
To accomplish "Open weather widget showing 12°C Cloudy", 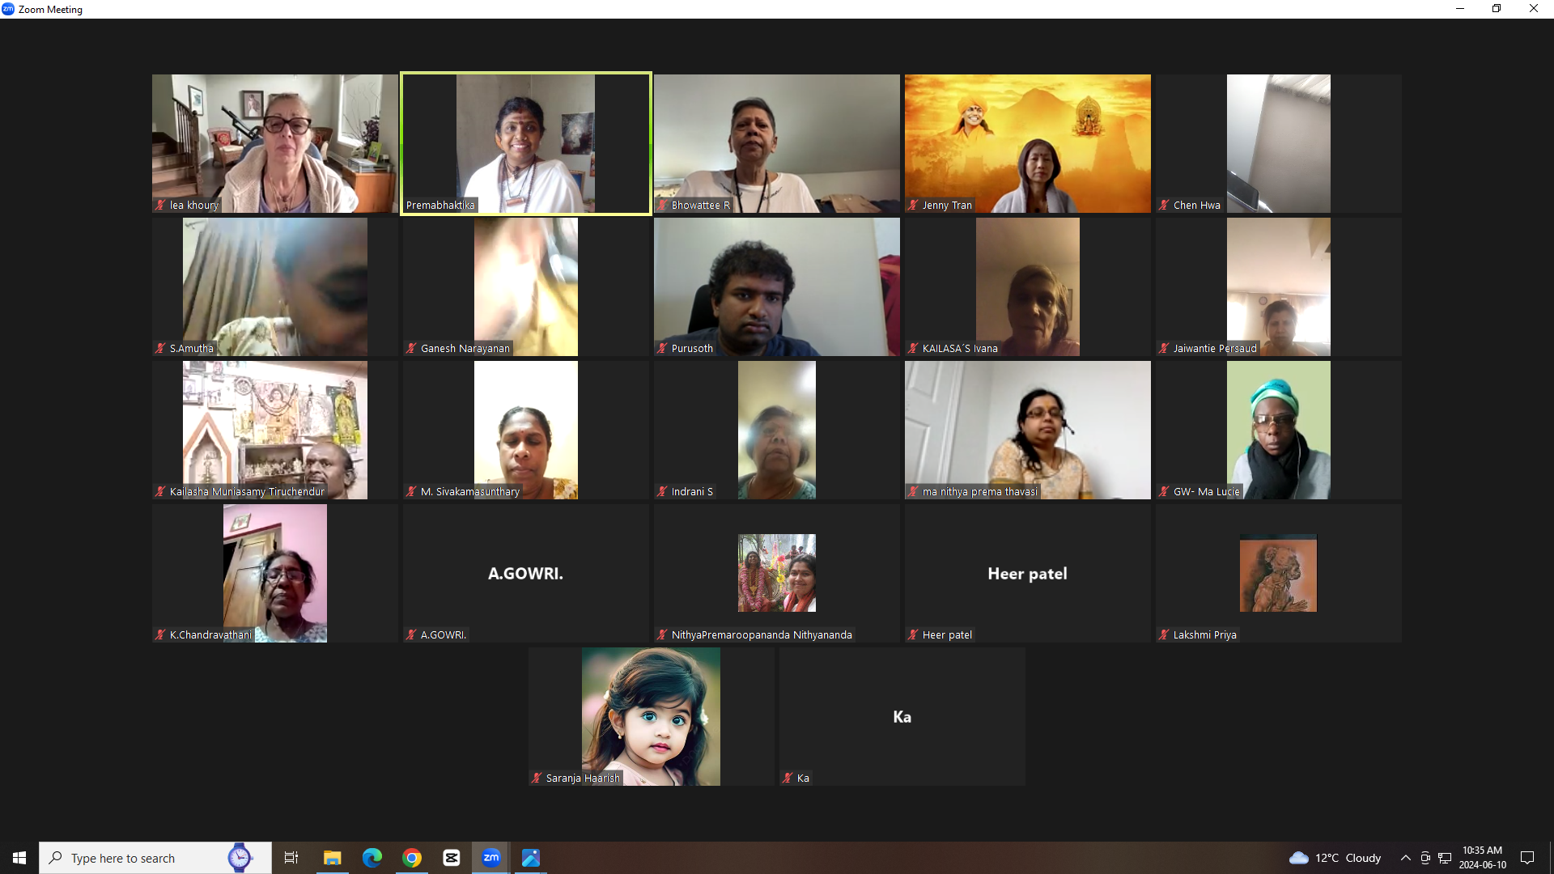I will coord(1335,858).
